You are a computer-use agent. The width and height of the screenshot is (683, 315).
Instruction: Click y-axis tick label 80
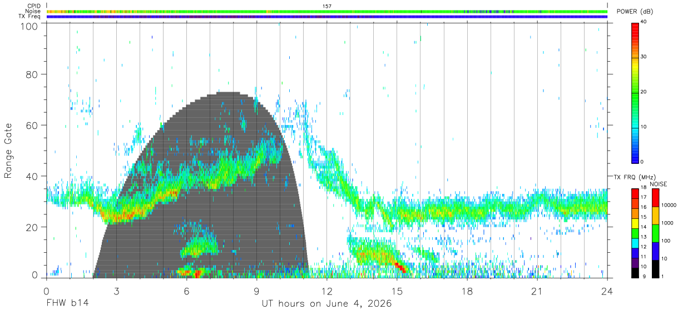(32, 74)
